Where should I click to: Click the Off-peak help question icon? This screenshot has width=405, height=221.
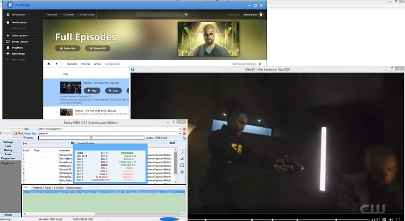238,15
